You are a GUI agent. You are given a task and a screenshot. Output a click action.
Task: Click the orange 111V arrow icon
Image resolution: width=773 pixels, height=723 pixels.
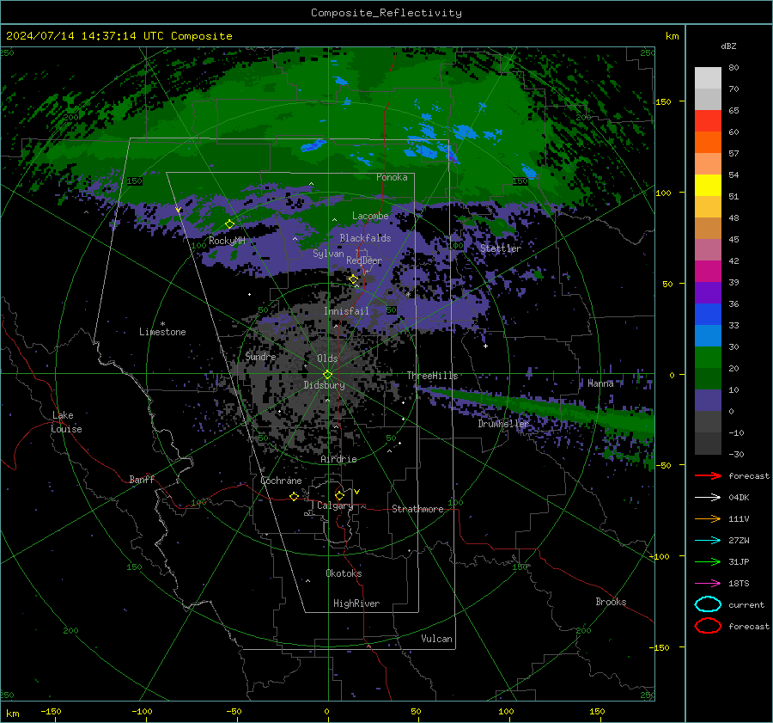708,518
